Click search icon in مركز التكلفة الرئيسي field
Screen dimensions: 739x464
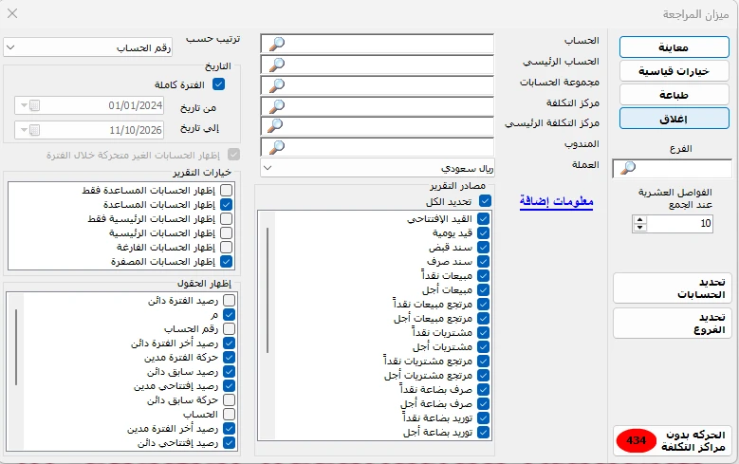[277, 126]
